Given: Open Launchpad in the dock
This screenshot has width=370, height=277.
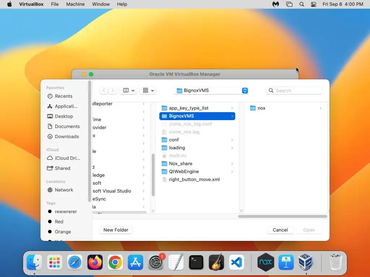Looking at the screenshot, I should point(55,262).
